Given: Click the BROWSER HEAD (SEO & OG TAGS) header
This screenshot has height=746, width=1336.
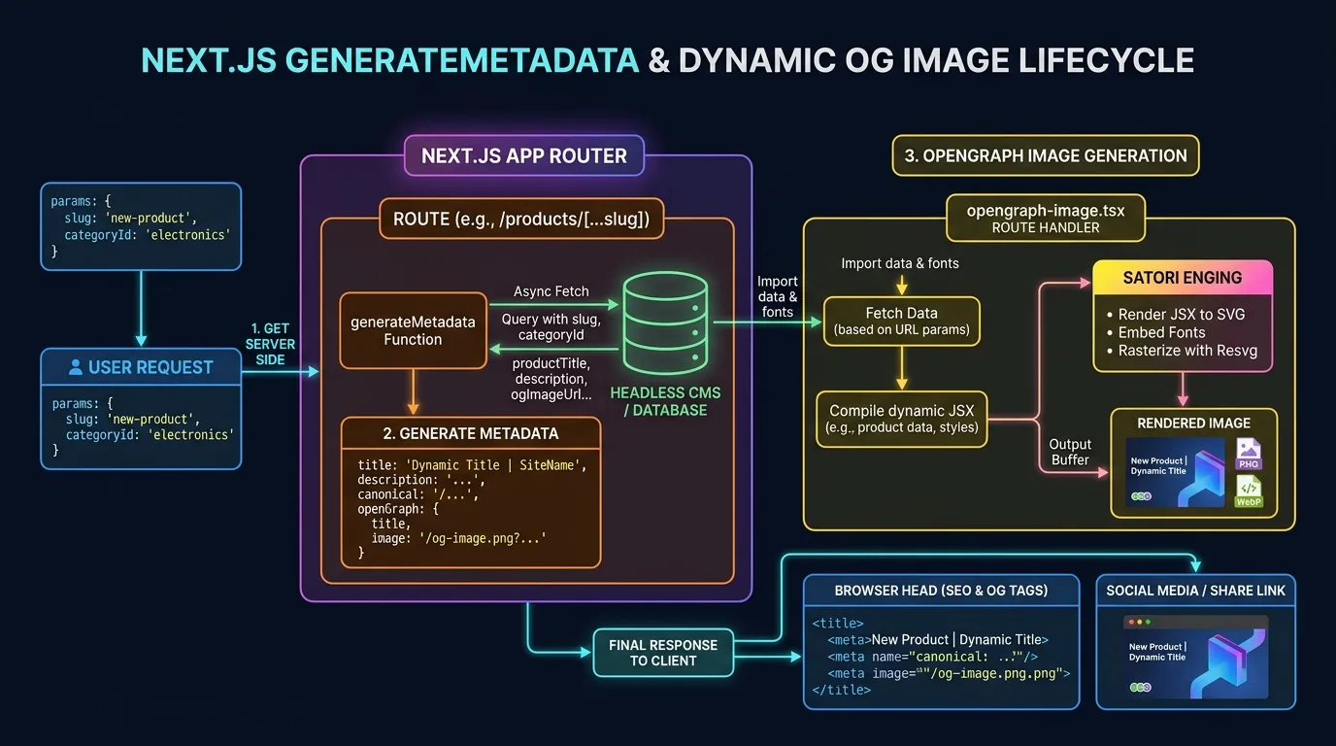Looking at the screenshot, I should pyautogui.click(x=941, y=591).
